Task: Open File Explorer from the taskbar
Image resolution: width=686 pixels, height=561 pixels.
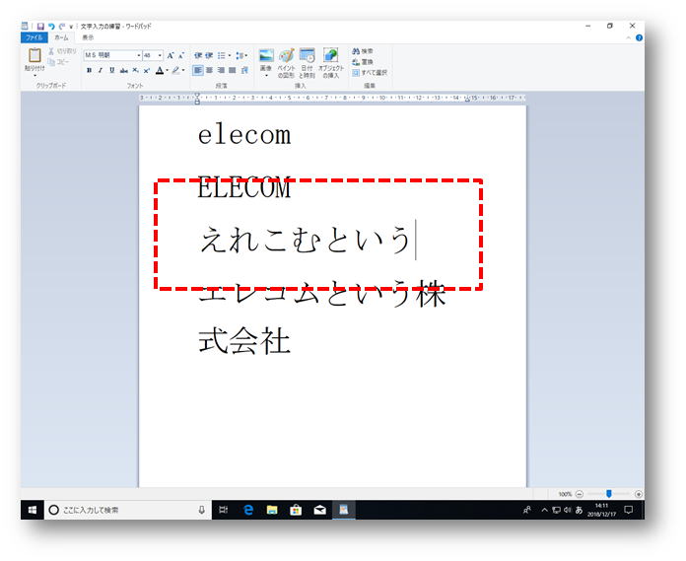Action: [272, 511]
